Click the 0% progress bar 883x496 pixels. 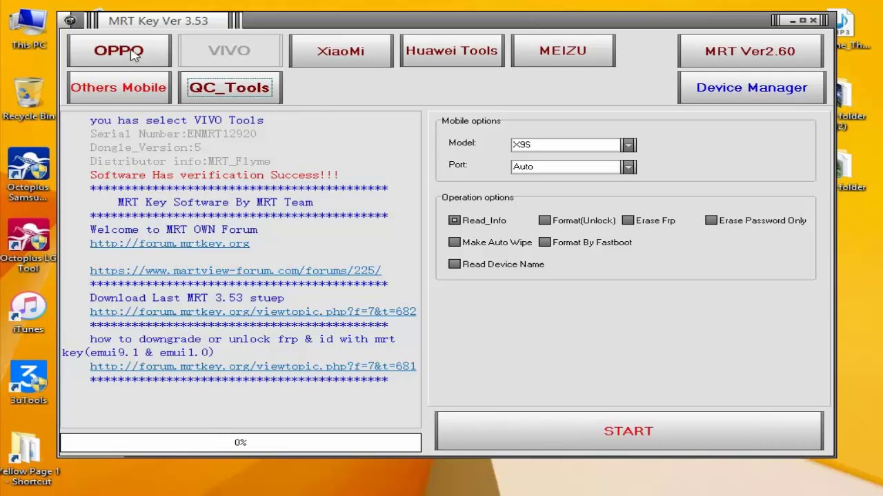coord(240,442)
